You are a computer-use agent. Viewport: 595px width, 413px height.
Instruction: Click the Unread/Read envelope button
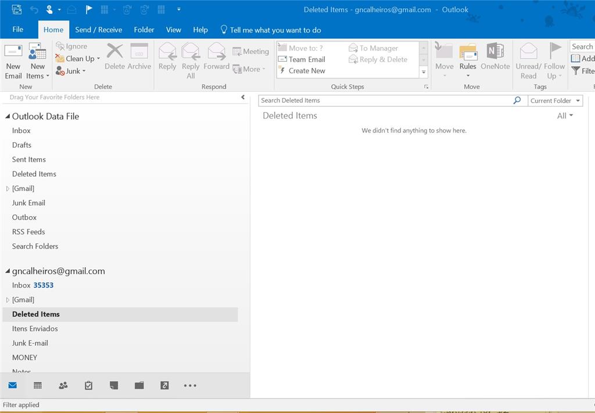pos(528,61)
